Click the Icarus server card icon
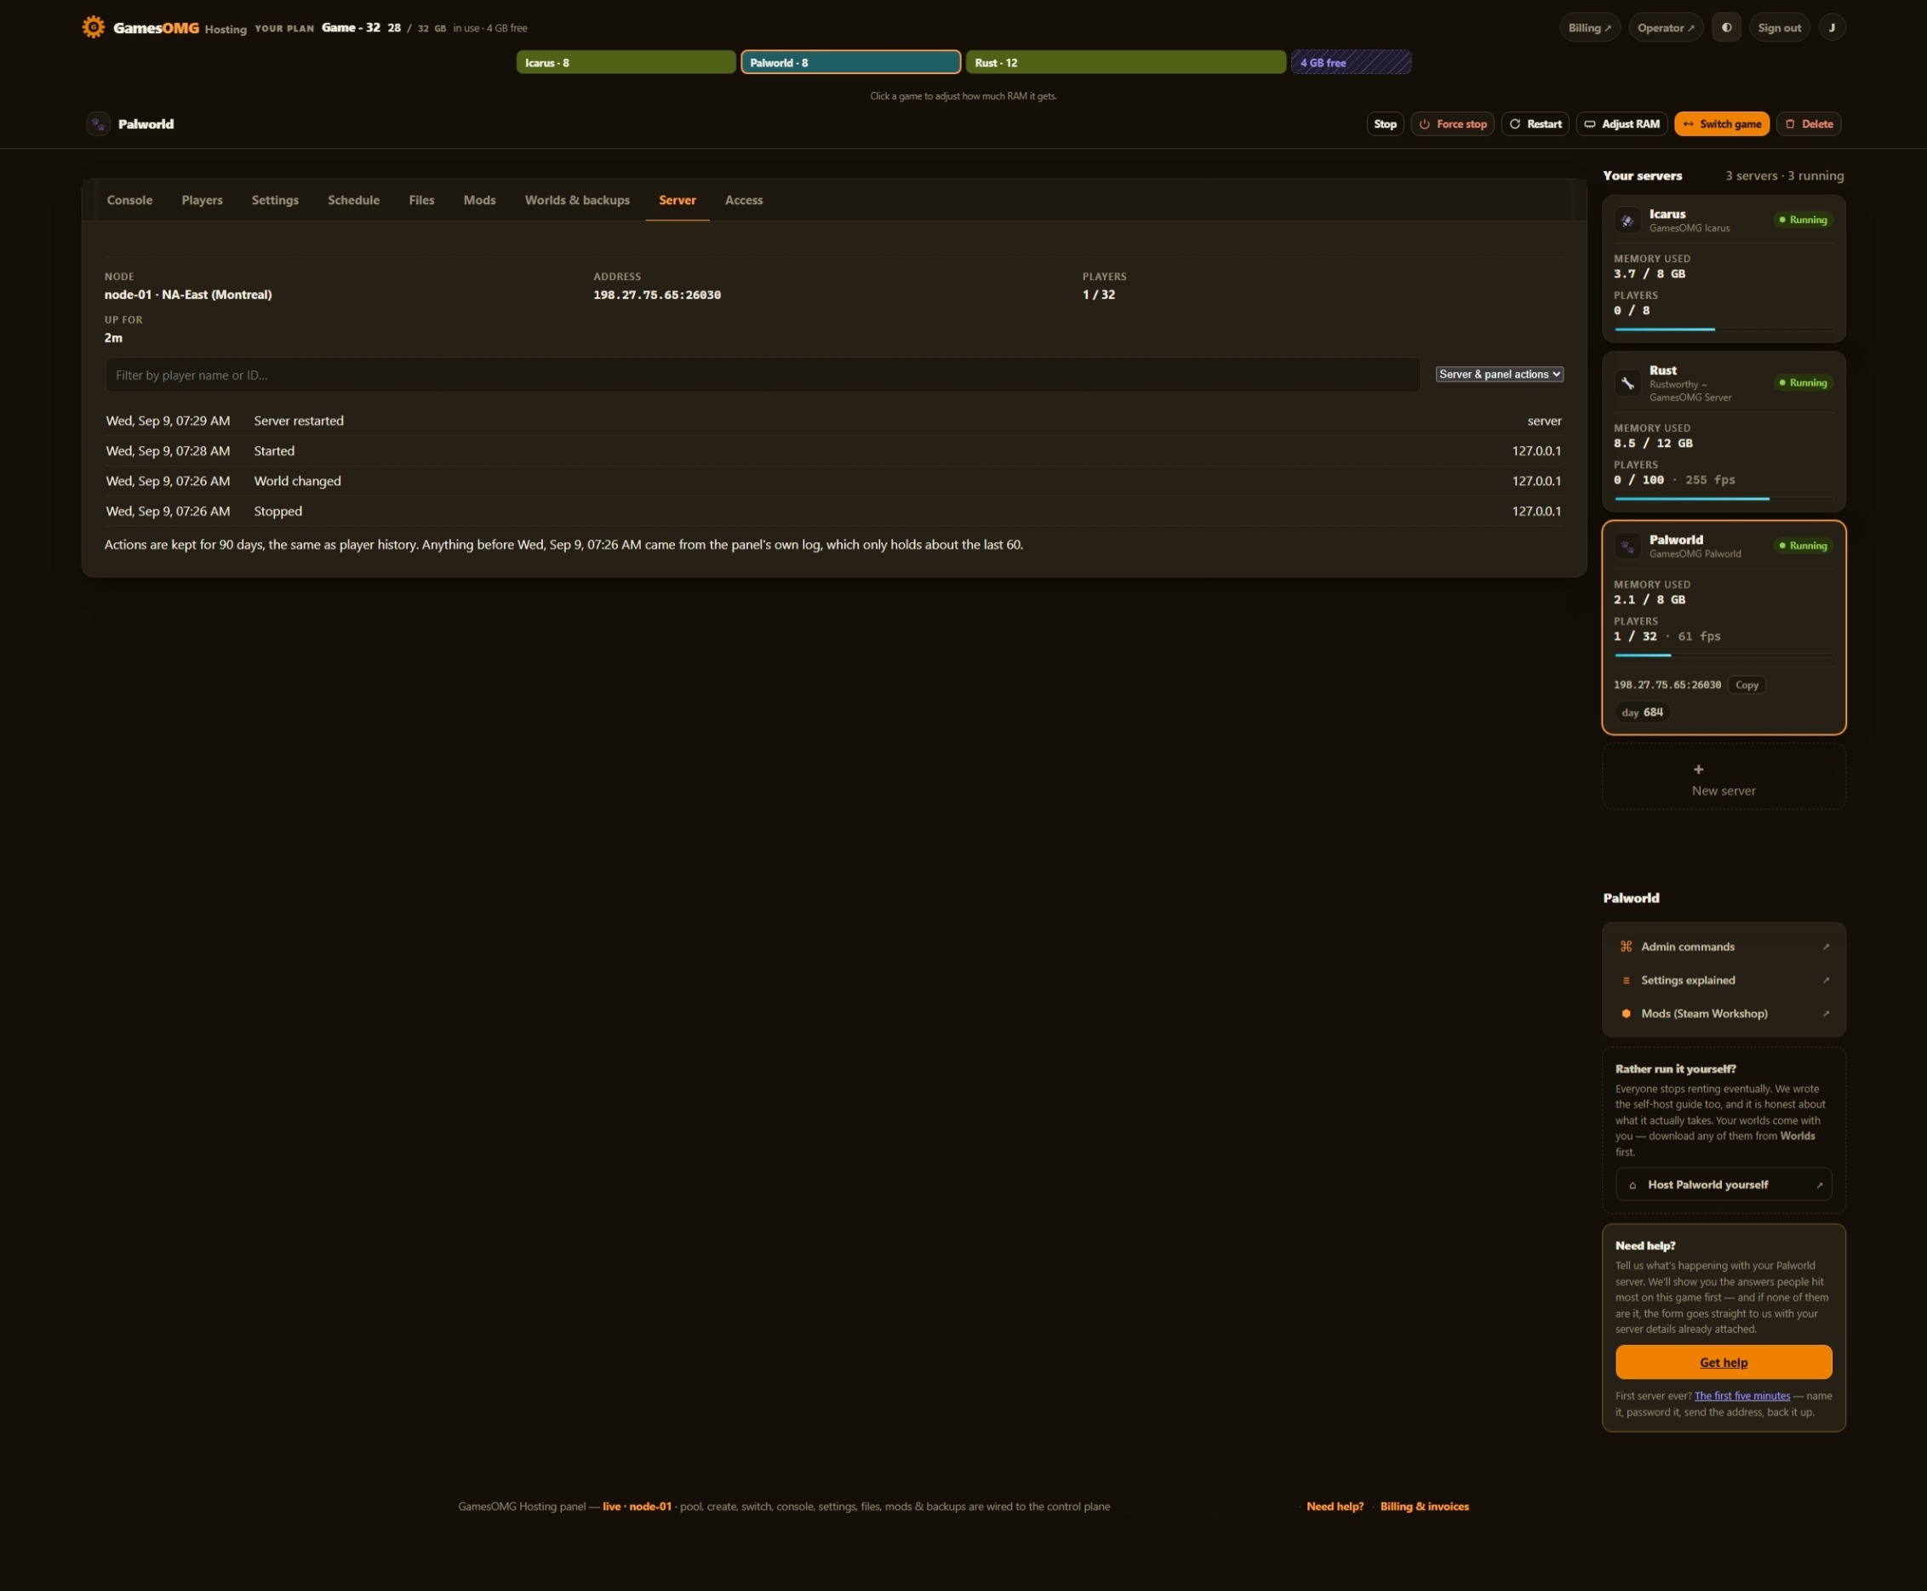 [1627, 220]
